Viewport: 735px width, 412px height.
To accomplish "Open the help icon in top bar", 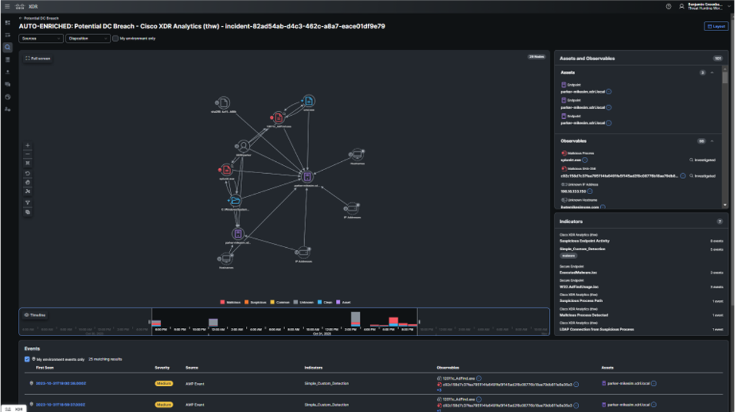I will pos(668,7).
